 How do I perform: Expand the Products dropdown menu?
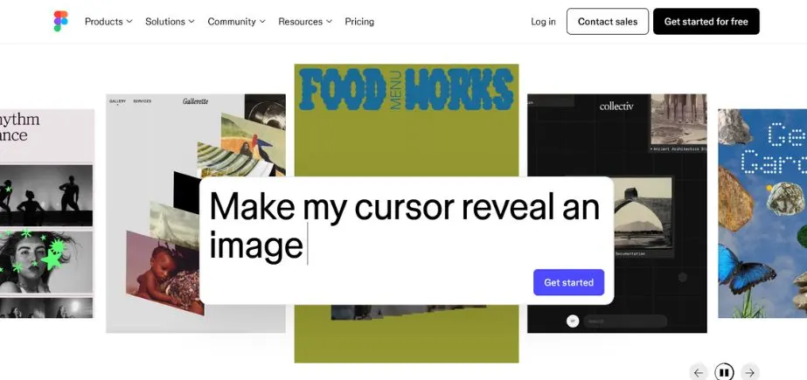coord(108,22)
